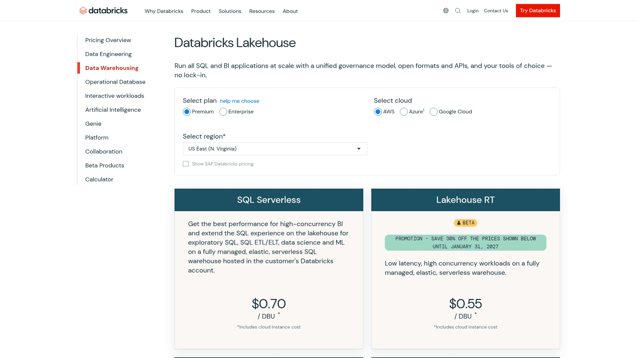637x358 pixels.
Task: Open Beta Products sidebar item
Action: [x=105, y=166]
